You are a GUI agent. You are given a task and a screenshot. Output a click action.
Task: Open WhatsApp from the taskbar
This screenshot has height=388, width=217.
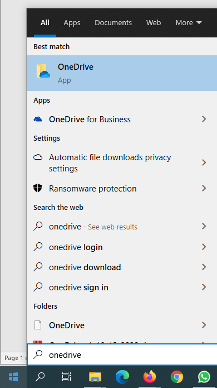pyautogui.click(x=204, y=377)
